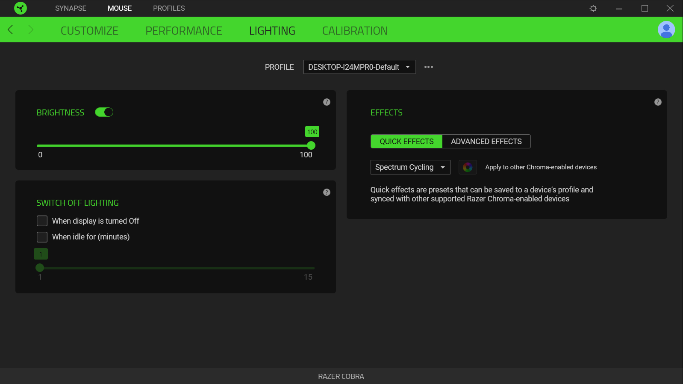Click the SWITCH OFF LIGHTING heading

(x=77, y=203)
